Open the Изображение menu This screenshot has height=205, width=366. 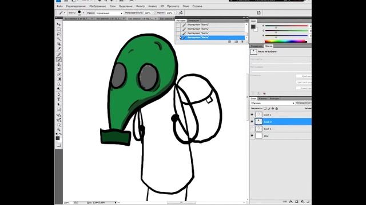[98, 6]
